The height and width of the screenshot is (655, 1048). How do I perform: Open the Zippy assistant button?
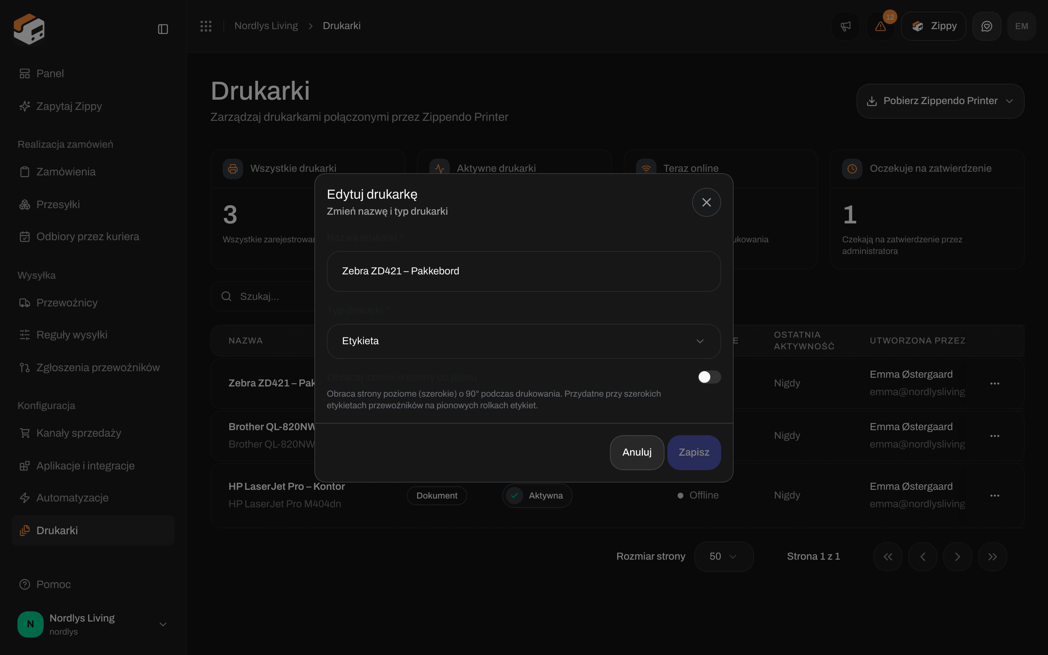tap(933, 27)
